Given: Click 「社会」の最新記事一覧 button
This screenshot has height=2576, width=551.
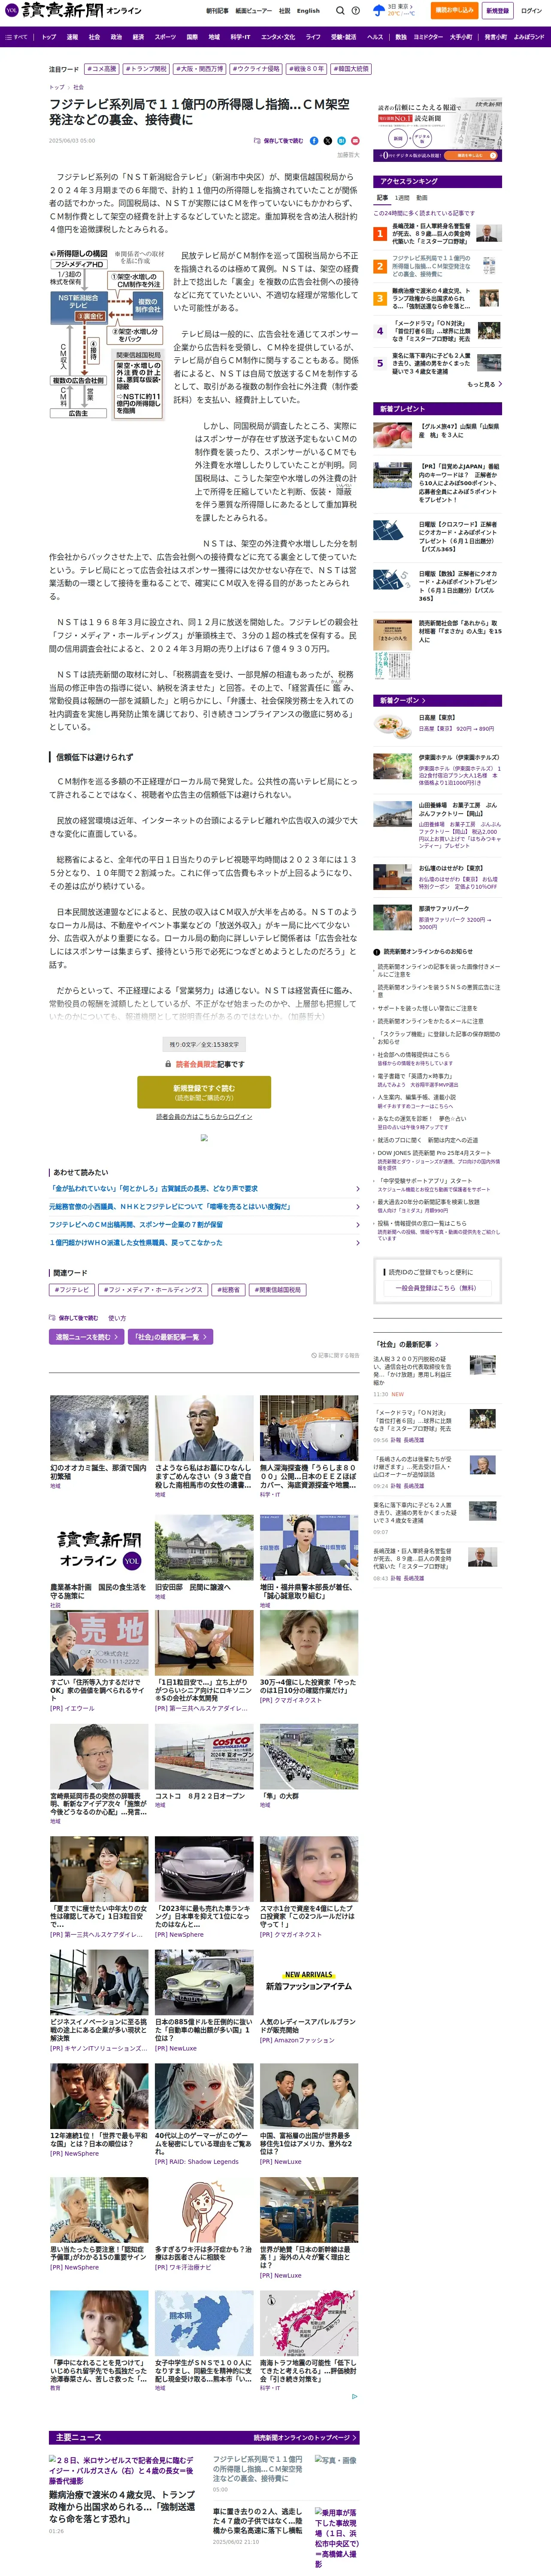Looking at the screenshot, I should (170, 1336).
